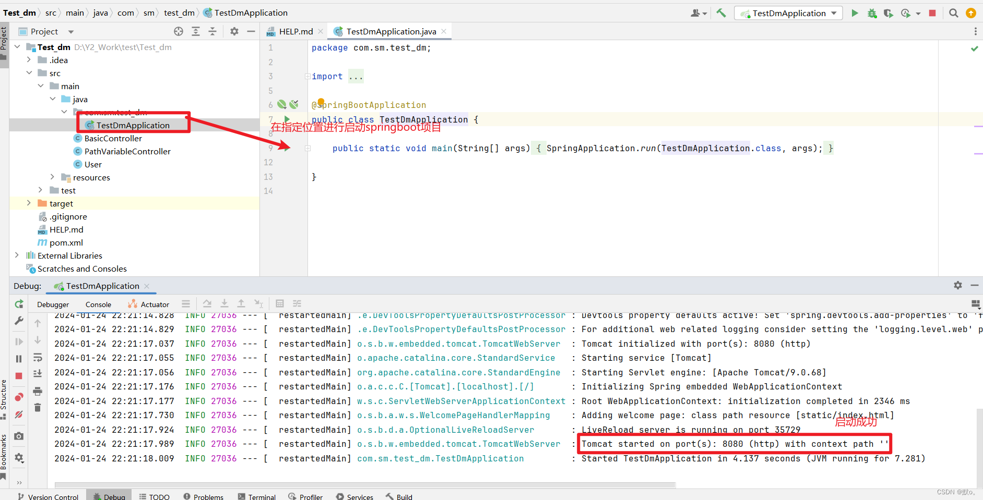Stop the running Spring Boot application
Screen dimensions: 983x500
tap(933, 13)
